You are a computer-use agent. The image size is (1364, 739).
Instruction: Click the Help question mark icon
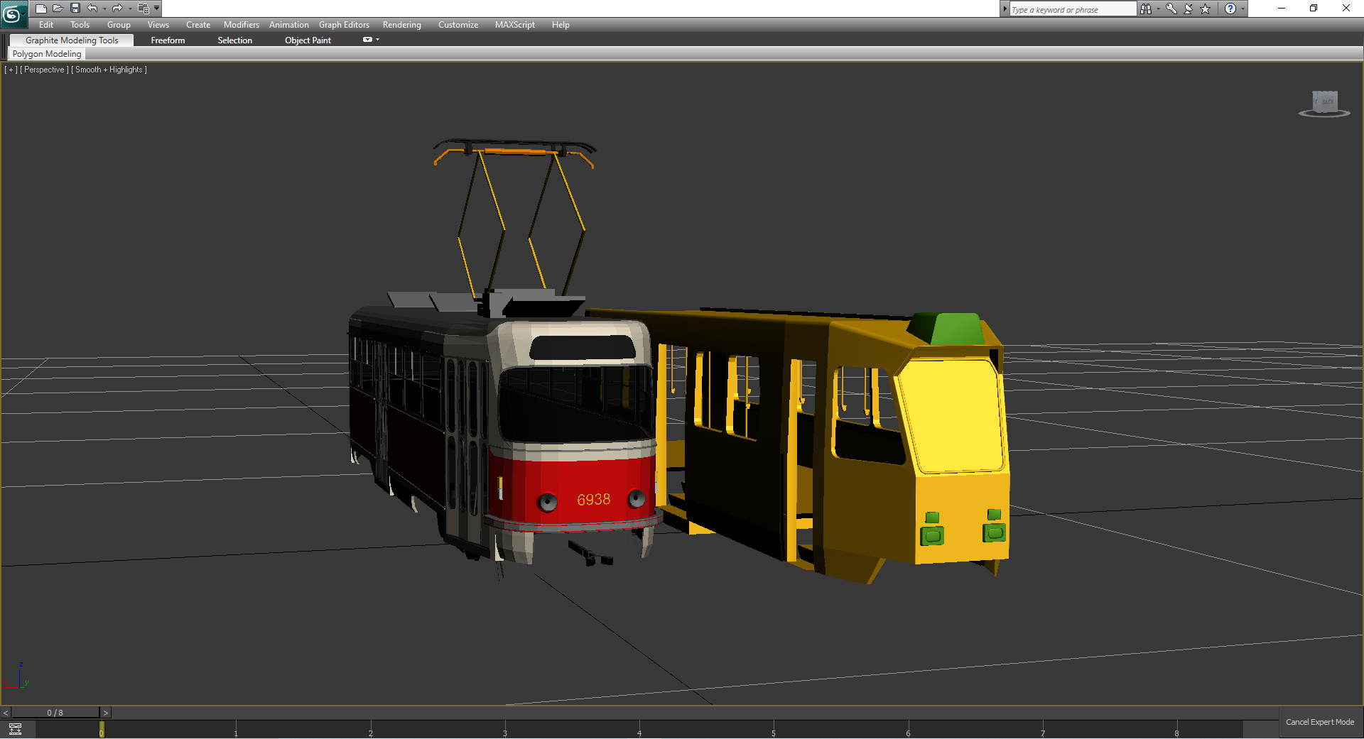(1230, 9)
